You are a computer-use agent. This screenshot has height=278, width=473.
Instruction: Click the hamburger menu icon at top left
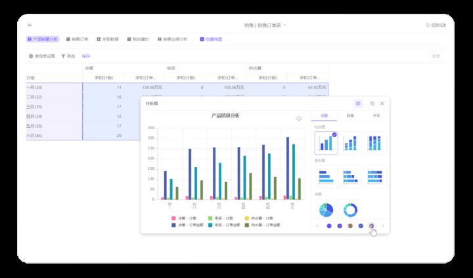pos(30,25)
